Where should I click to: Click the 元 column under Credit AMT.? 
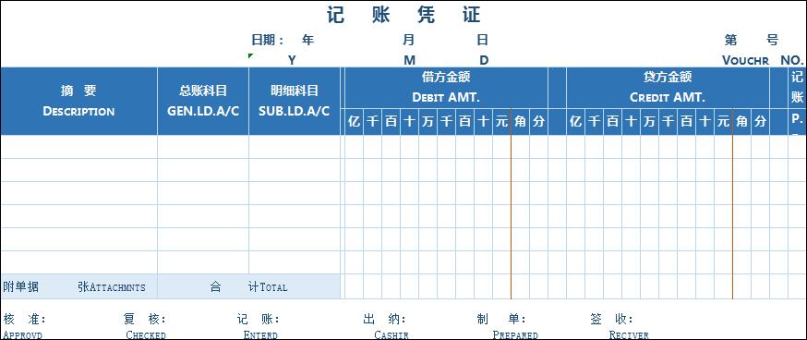pos(723,122)
